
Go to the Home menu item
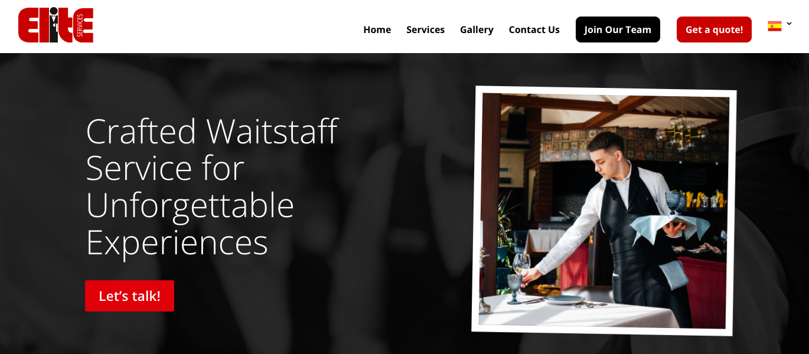[x=377, y=29]
